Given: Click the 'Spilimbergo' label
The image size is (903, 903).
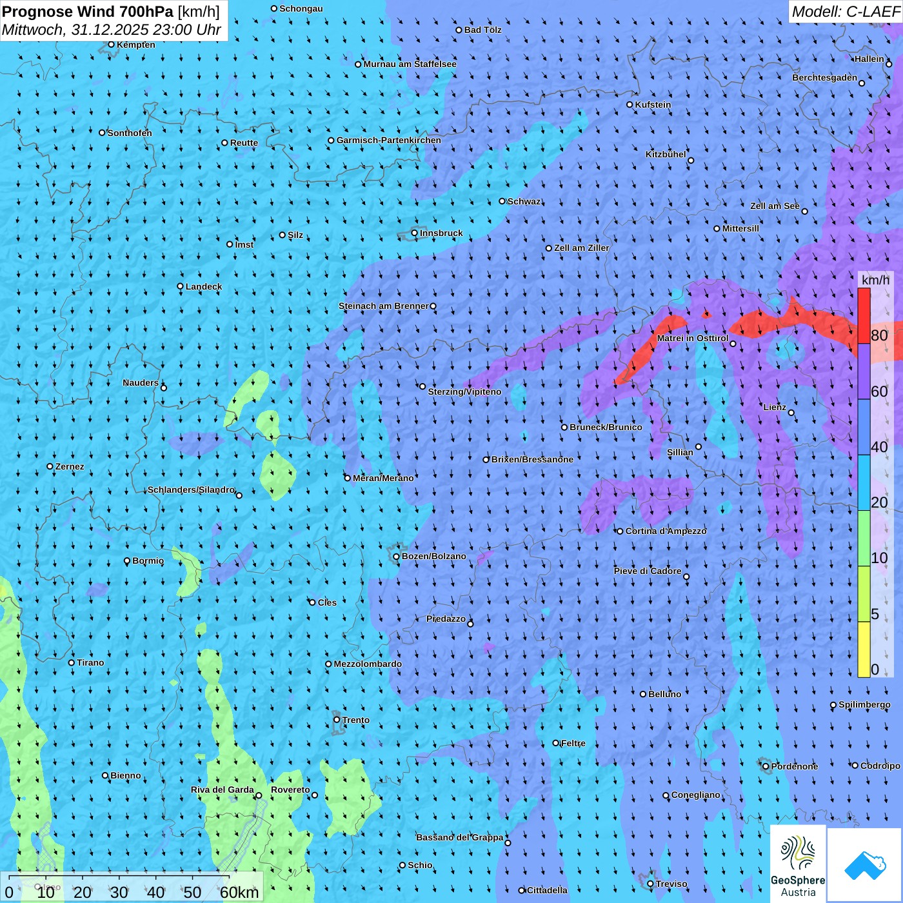Looking at the screenshot, I should (x=865, y=704).
